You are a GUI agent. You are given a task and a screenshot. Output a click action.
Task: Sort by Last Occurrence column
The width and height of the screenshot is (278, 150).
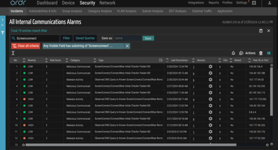[x=167, y=60]
